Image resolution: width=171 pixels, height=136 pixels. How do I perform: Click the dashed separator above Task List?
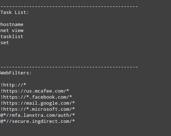69,6
